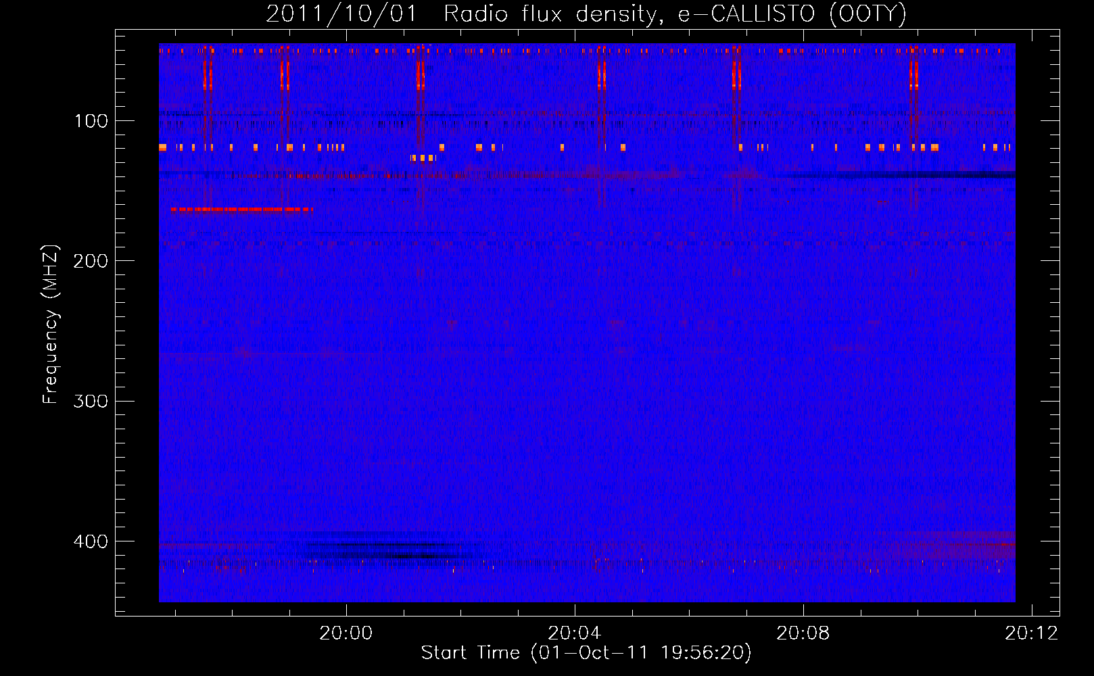Click the long red horizontal emission line near 165 MHz

point(242,210)
